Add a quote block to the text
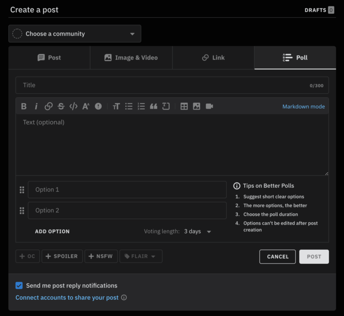This screenshot has width=344, height=316. point(153,106)
